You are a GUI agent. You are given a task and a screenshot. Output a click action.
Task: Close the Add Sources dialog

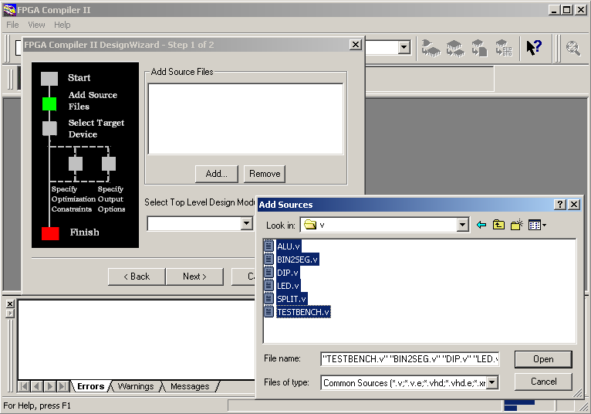coord(574,204)
